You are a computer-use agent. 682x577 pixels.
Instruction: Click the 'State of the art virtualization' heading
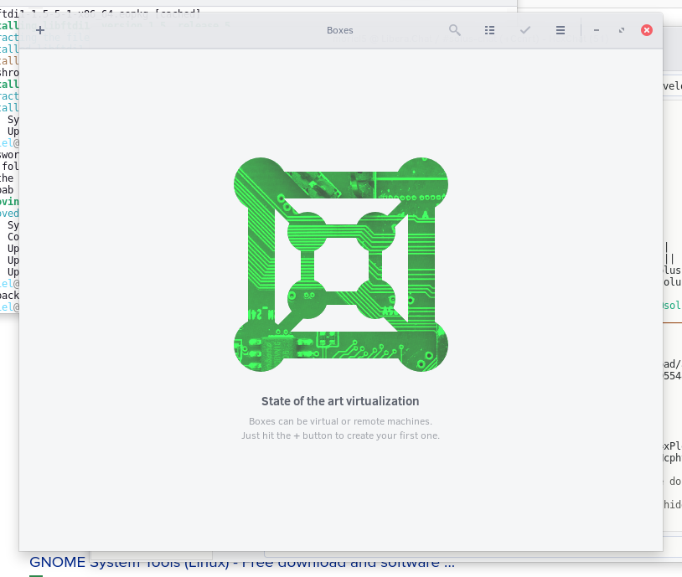tap(340, 401)
